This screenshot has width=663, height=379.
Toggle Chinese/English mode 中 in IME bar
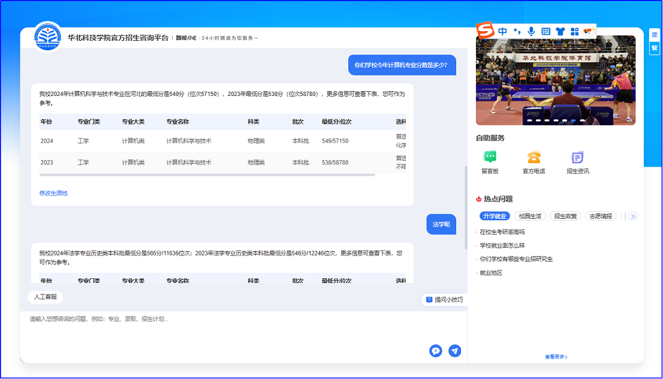pos(502,31)
